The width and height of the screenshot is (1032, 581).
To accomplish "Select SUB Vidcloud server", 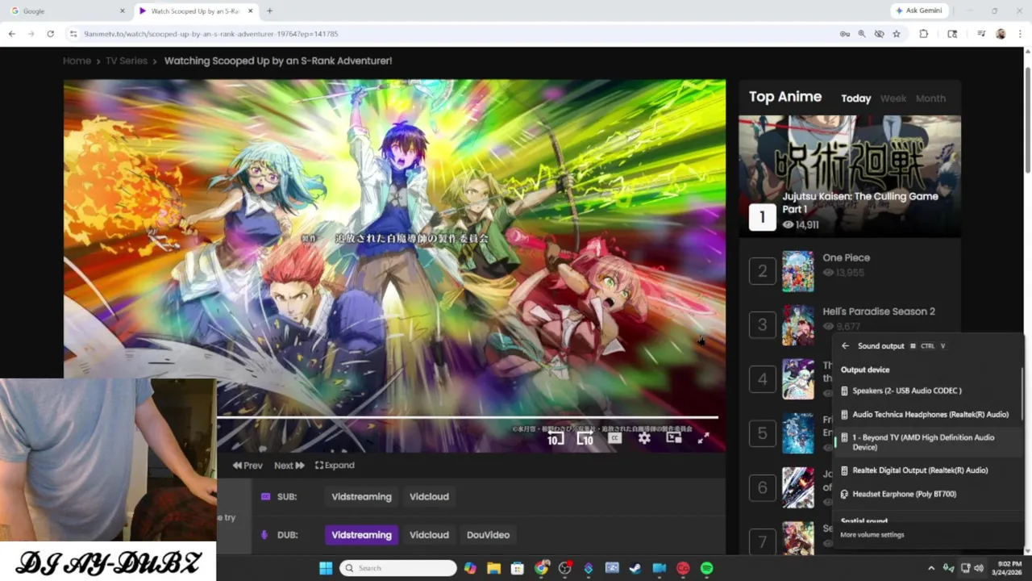I will pos(429,496).
